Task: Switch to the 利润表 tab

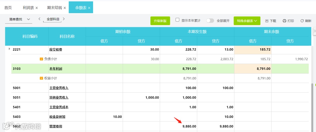Action: pyautogui.click(x=28, y=8)
